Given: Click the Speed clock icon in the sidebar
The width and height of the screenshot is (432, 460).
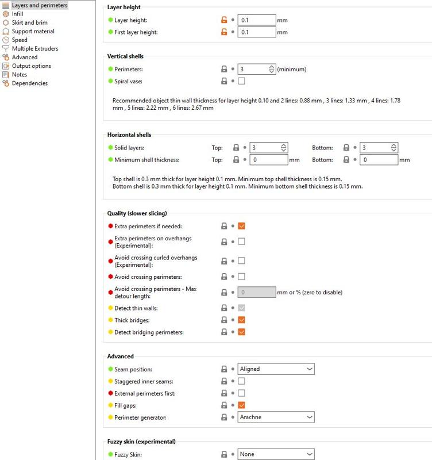Looking at the screenshot, I should [x=6, y=40].
